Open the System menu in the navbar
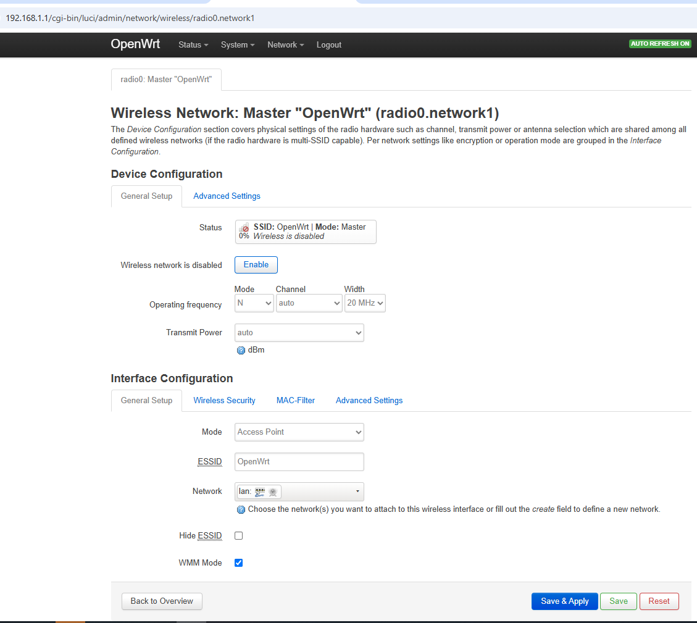The height and width of the screenshot is (623, 697). click(x=238, y=45)
